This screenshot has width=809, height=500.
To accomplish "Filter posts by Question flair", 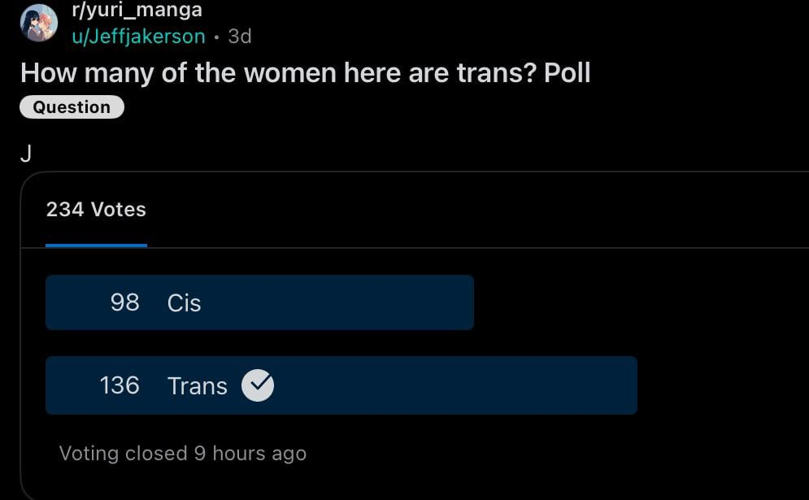I will [x=72, y=107].
